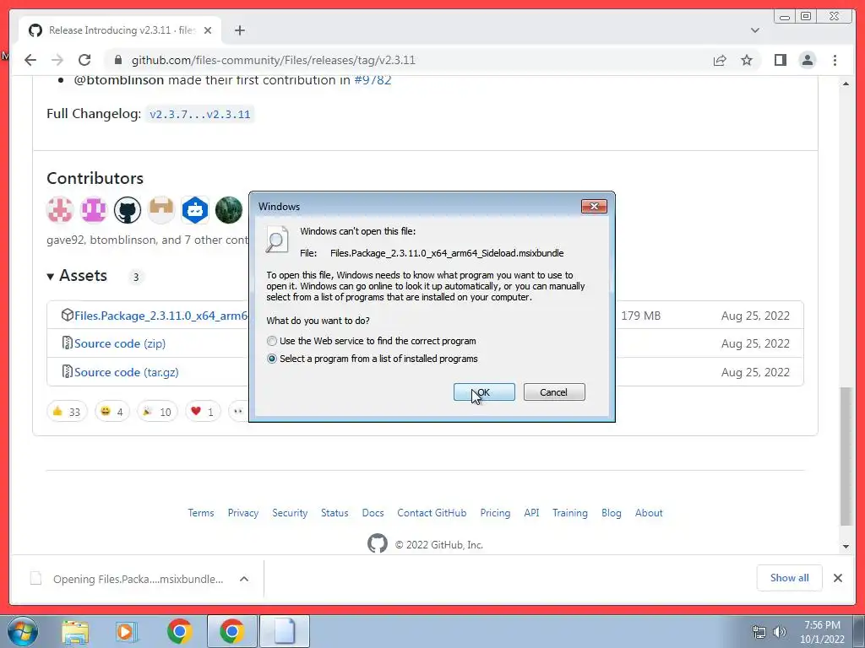Click the archive icon beside Source code (tar.gz)

68,371
